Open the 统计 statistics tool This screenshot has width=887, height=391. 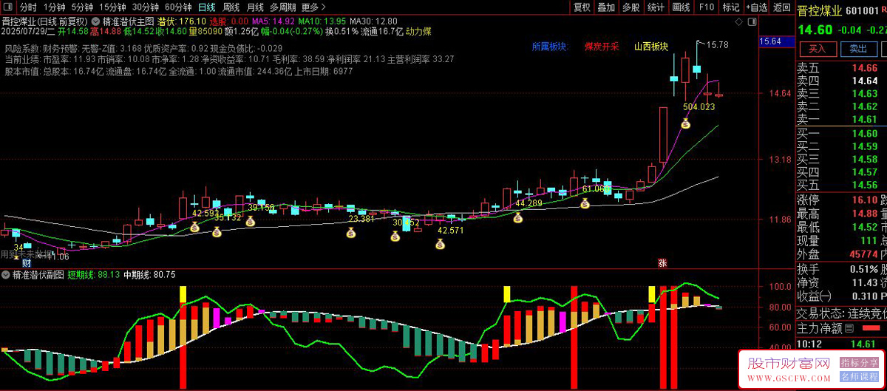coord(655,7)
